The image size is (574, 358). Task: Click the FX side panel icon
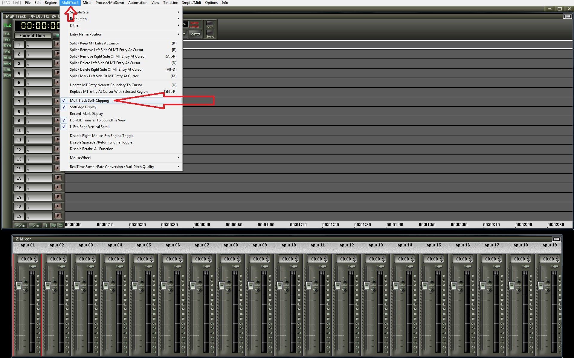pyautogui.click(x=7, y=52)
